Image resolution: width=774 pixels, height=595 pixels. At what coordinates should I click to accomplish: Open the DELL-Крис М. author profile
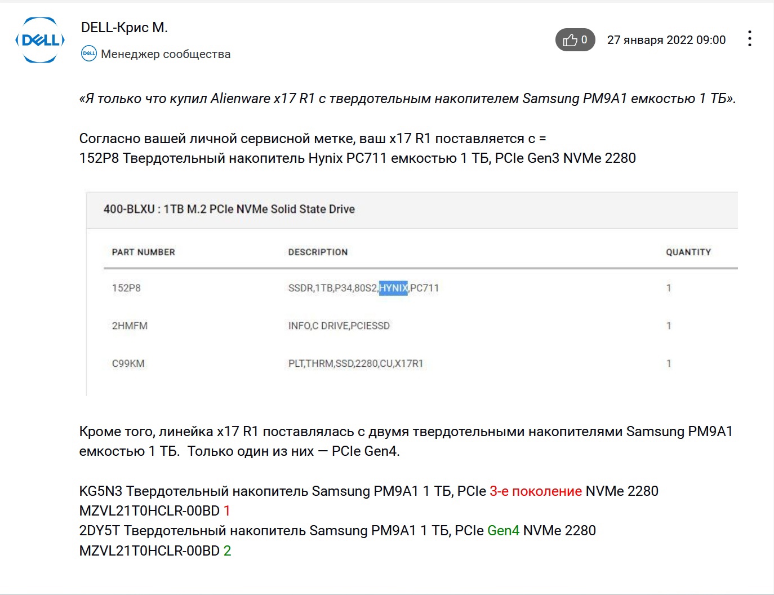tap(124, 28)
